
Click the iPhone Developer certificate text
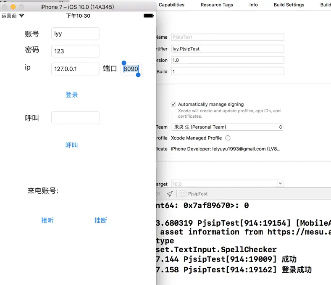coord(226,149)
